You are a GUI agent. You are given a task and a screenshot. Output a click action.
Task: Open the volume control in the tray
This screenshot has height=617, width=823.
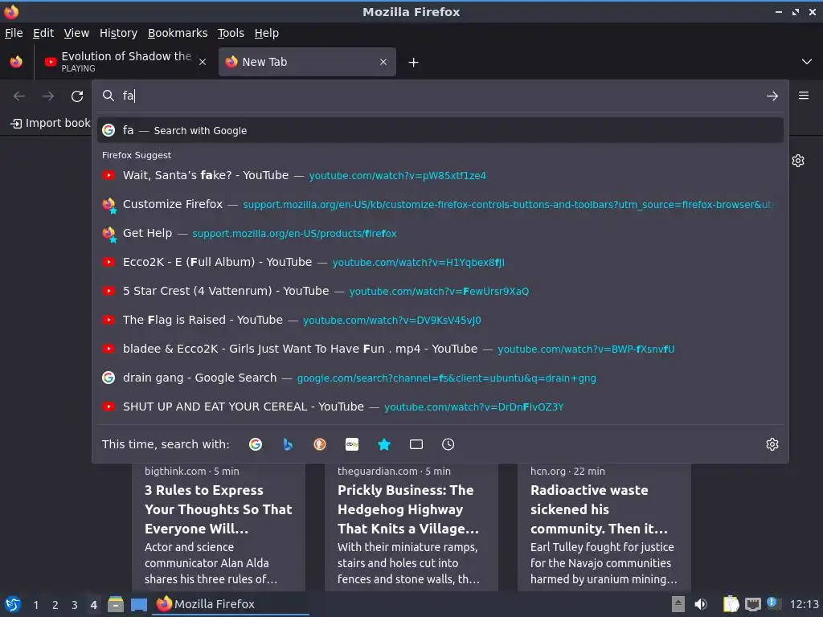coord(701,604)
